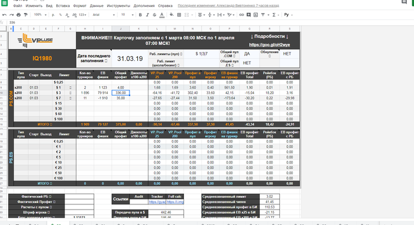Insert a link using toolbar icon

(241, 15)
